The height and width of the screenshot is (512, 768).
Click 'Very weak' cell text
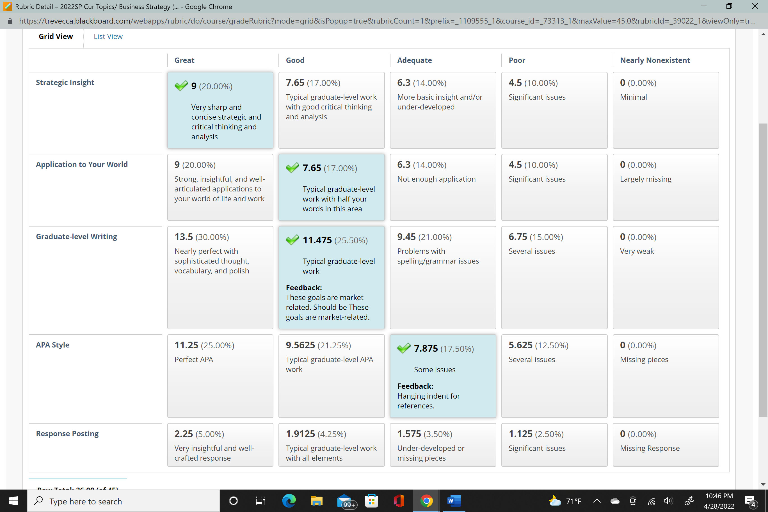[637, 251]
